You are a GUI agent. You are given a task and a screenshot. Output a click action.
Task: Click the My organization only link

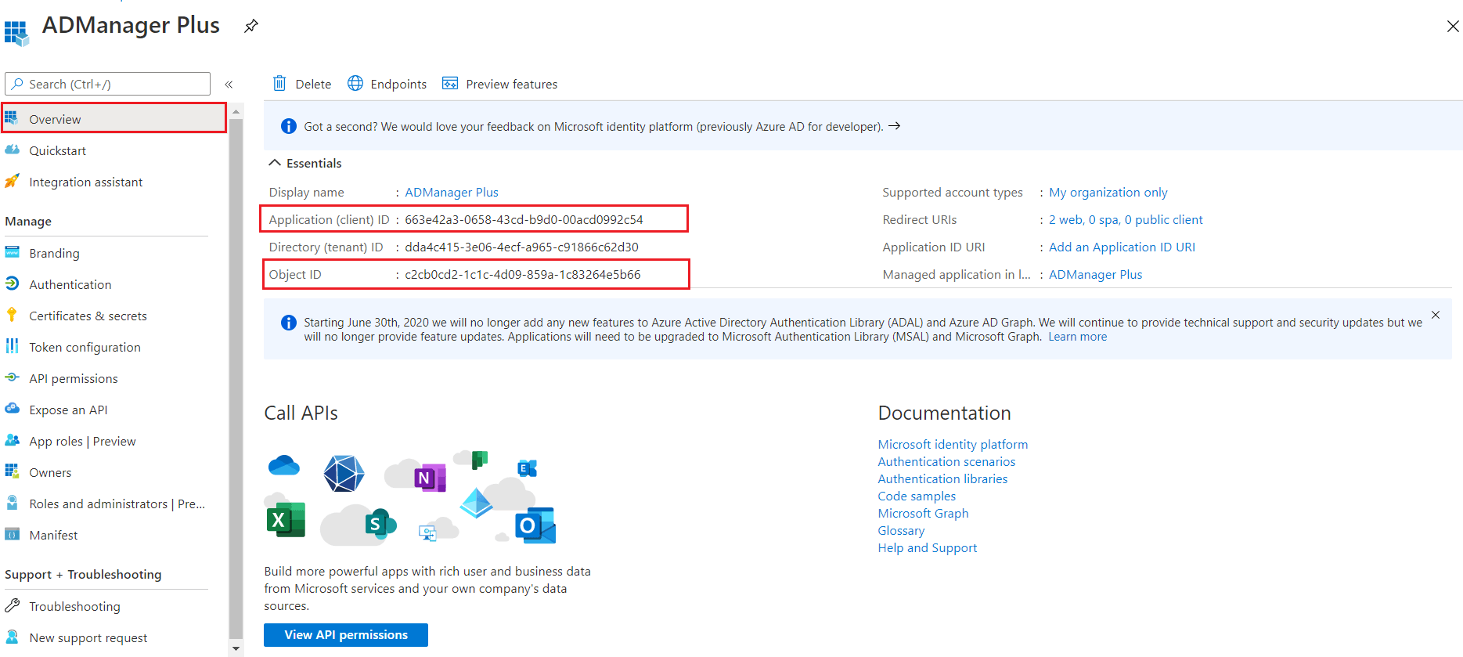coord(1108,192)
